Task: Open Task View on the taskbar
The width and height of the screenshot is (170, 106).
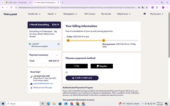Action: (42, 104)
